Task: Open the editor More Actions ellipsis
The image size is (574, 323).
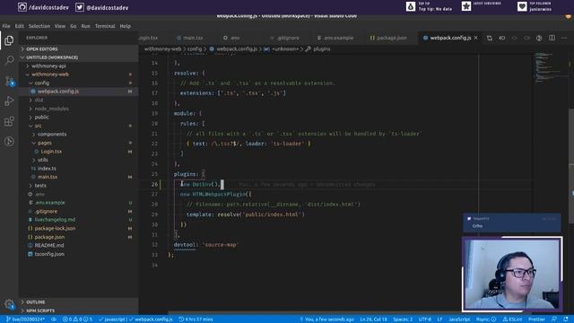Action: tap(564, 38)
